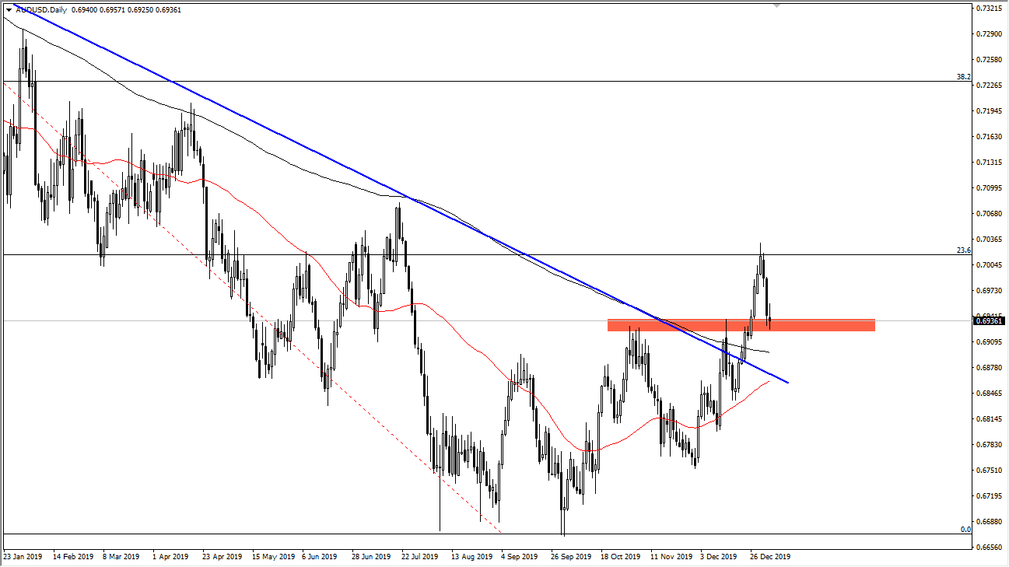Image resolution: width=1009 pixels, height=567 pixels.
Task: Click the grey chart shift marker at top
Action: (x=776, y=5)
